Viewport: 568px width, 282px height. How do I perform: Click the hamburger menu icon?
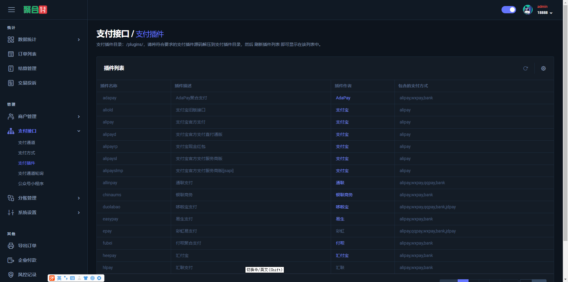click(11, 10)
